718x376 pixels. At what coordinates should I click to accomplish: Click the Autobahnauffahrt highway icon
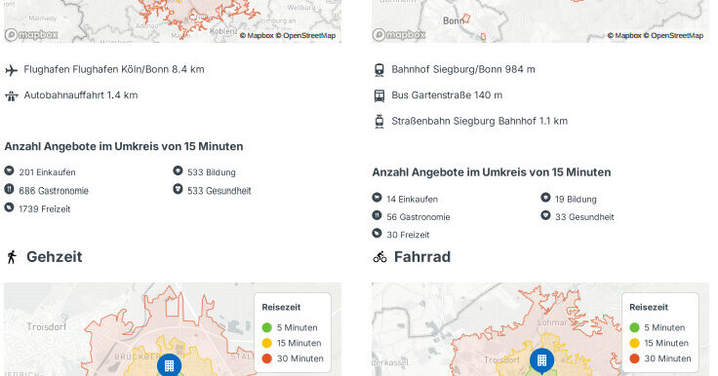coord(12,95)
